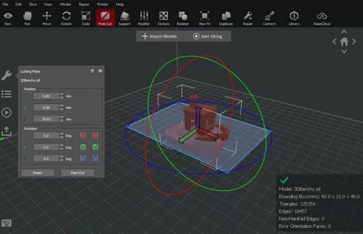Close the Cutting Plane panel

(x=100, y=71)
